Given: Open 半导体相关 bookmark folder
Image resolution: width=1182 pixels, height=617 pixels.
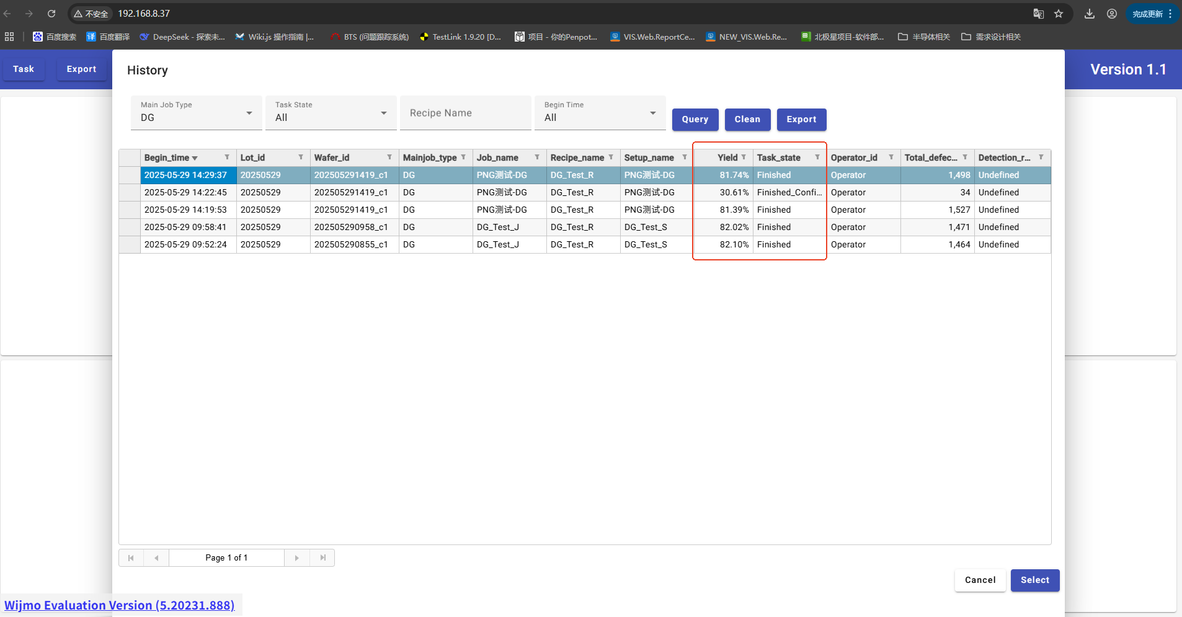Looking at the screenshot, I should point(924,37).
